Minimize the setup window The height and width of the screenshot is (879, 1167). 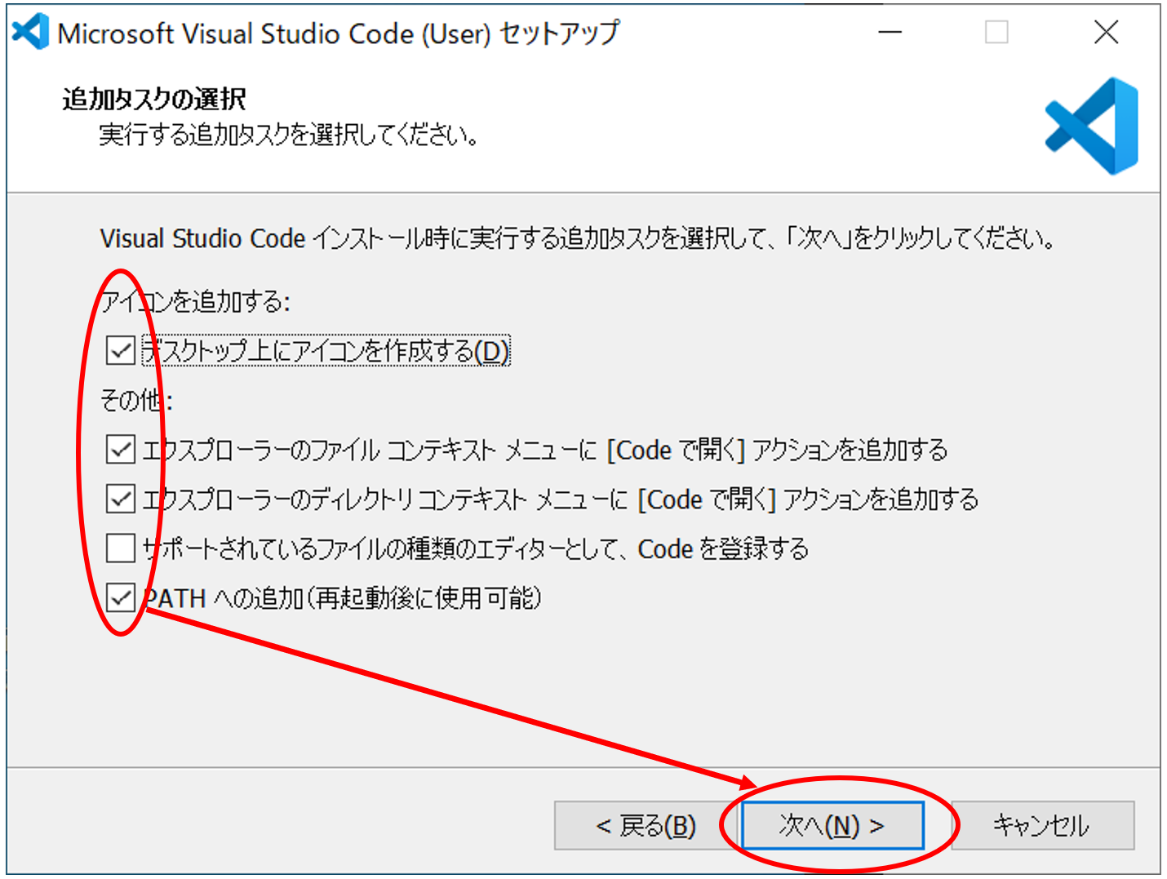pyautogui.click(x=890, y=33)
